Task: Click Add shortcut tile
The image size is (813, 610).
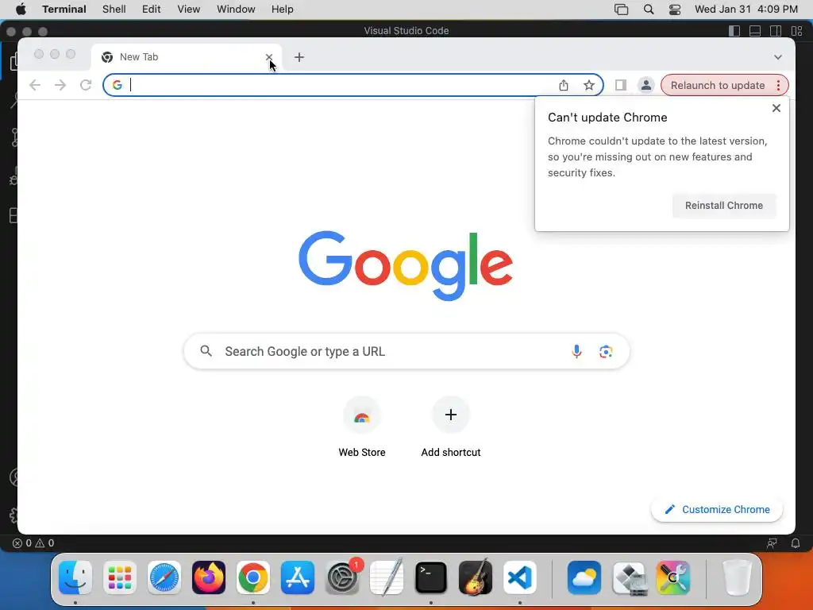Action: [451, 427]
